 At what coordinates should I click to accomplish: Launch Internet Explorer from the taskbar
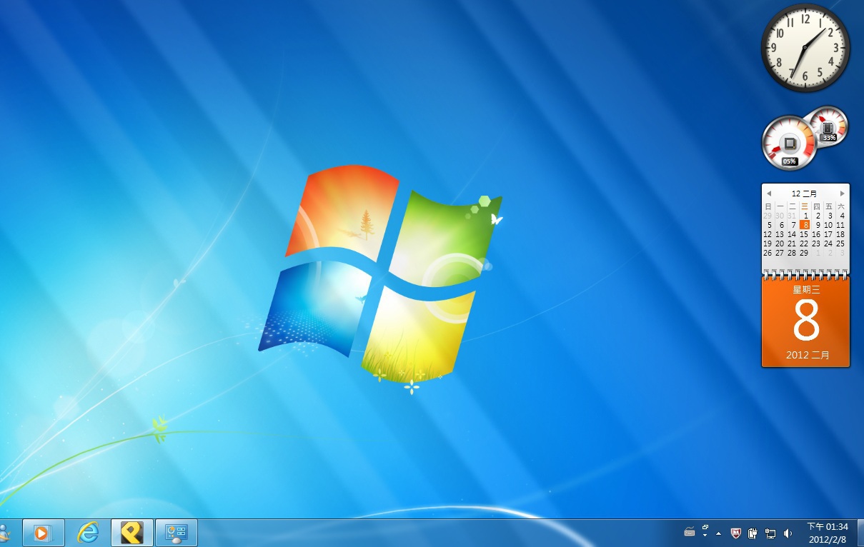(88, 533)
